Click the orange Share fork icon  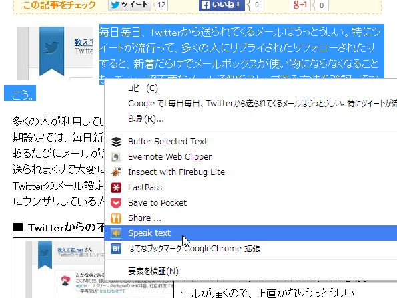[116, 218]
